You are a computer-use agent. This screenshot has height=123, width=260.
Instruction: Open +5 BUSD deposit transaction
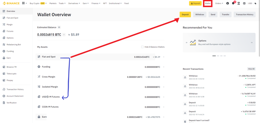pyautogui.click(x=219, y=104)
